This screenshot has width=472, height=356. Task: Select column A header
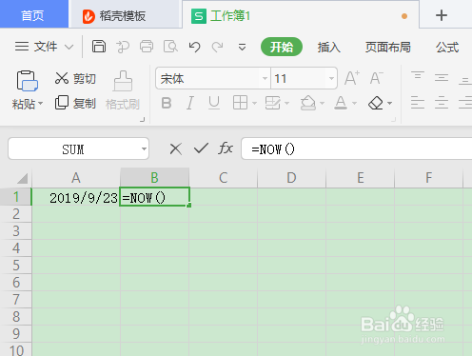click(x=76, y=178)
